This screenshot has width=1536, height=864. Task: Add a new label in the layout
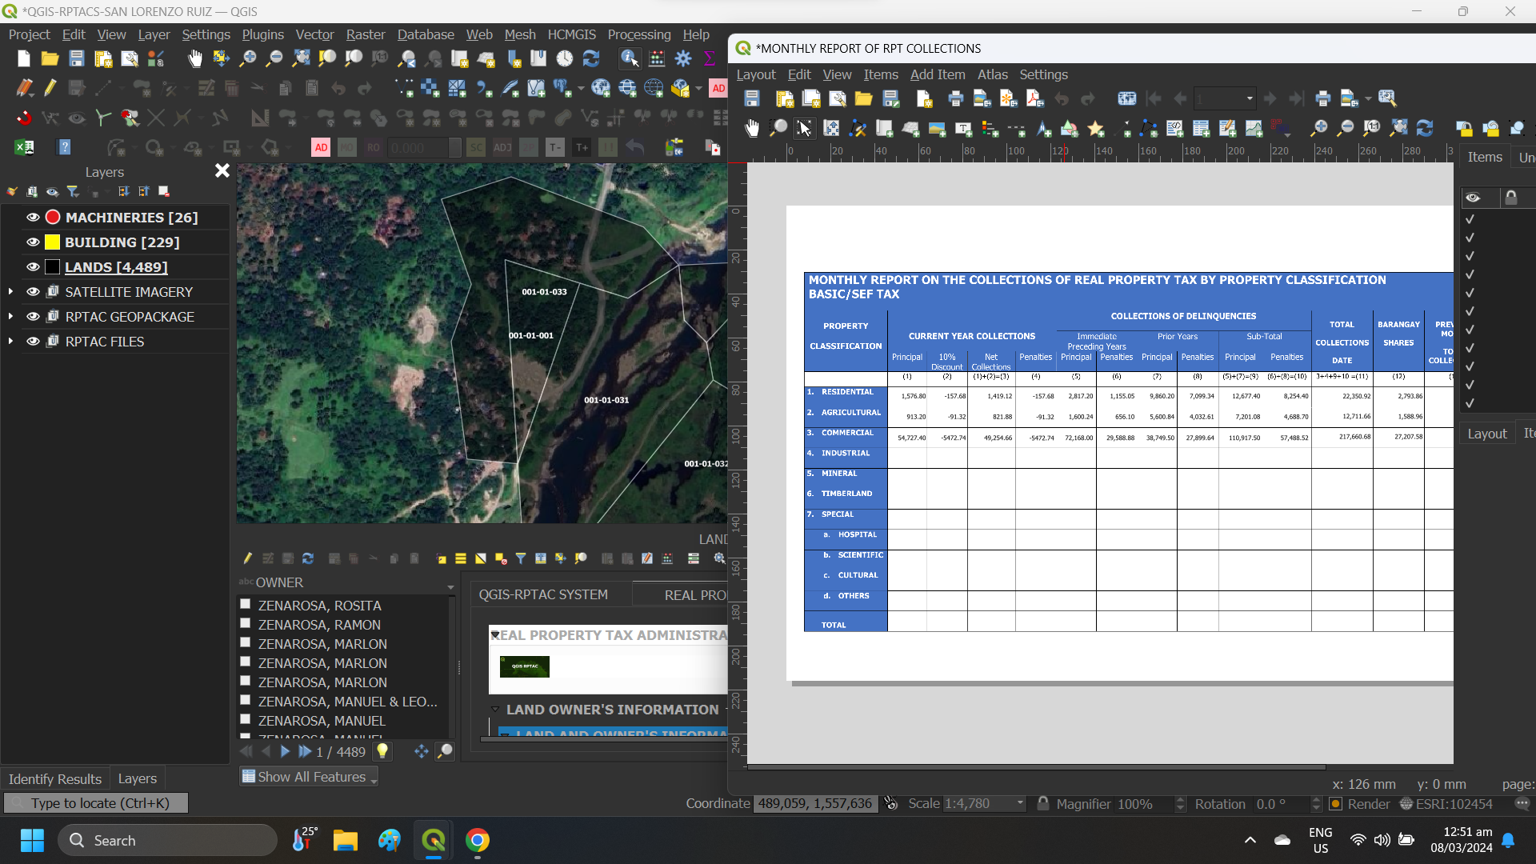click(x=963, y=128)
